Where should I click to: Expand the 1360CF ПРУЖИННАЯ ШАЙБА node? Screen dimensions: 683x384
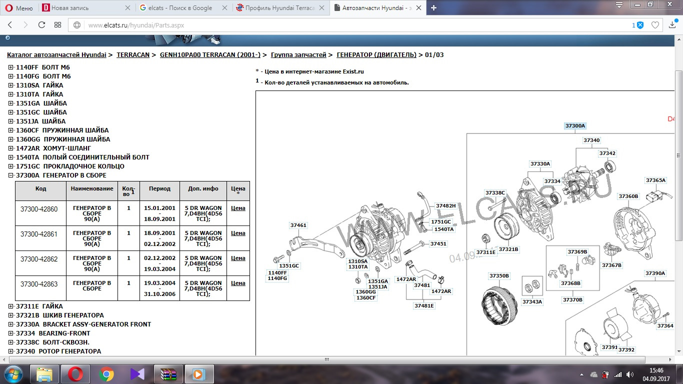click(11, 130)
